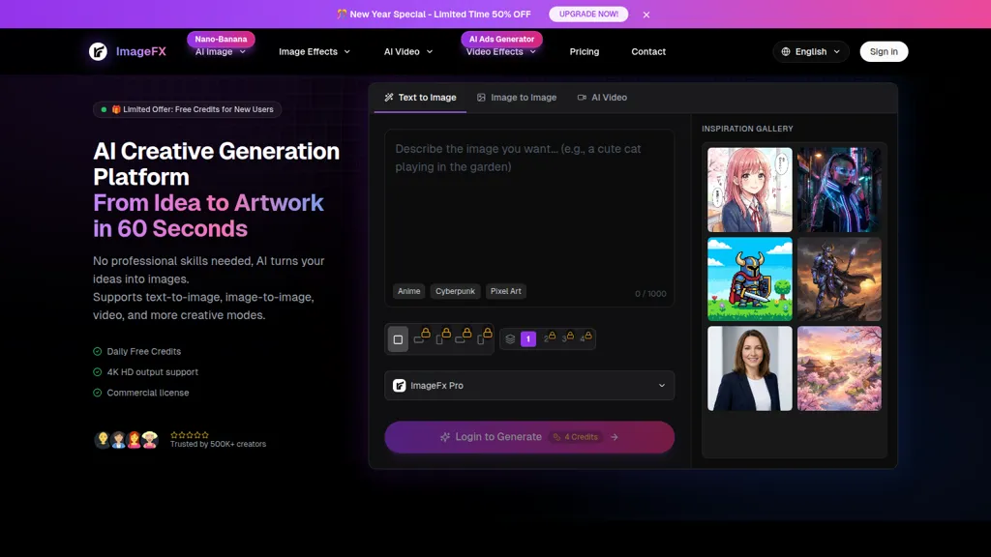Click the check icon beside Commercial license
This screenshot has width=991, height=557.
pyautogui.click(x=98, y=393)
